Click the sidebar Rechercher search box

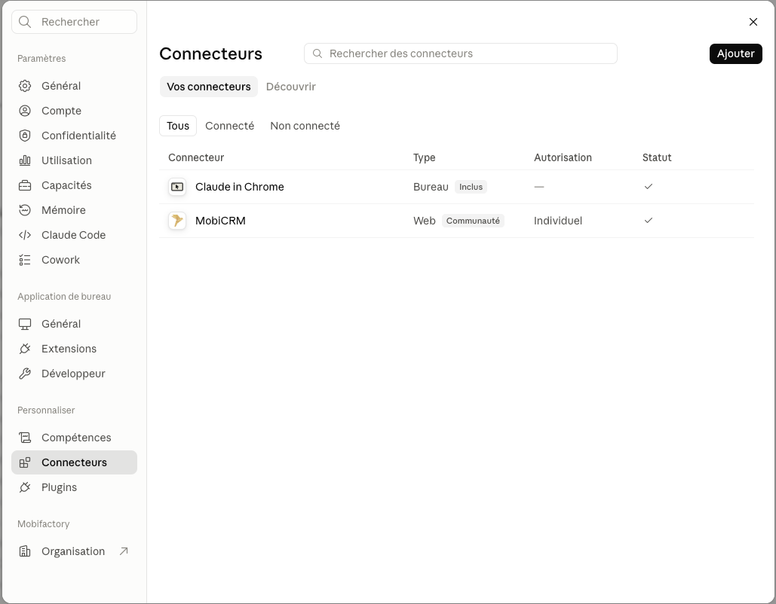(x=74, y=22)
